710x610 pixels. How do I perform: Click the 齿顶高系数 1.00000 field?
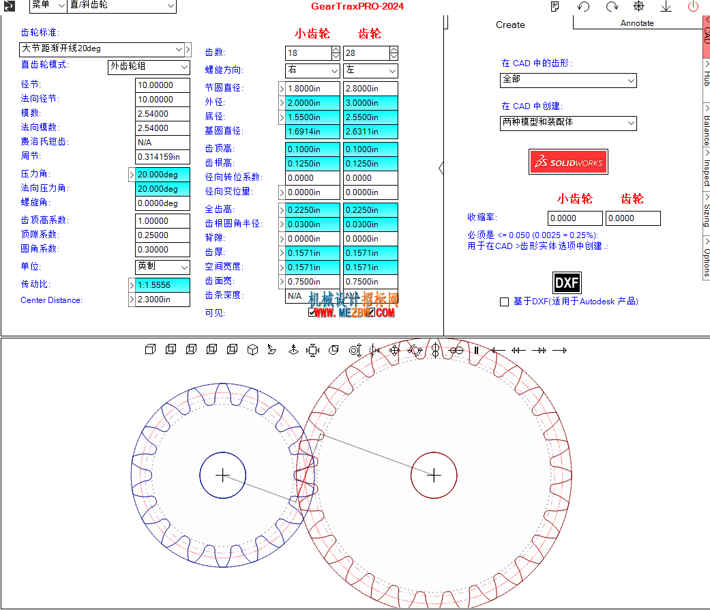[162, 221]
